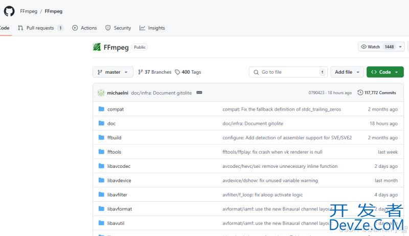Open the libavutil folder
This screenshot has height=236, width=409.
tap(116, 223)
